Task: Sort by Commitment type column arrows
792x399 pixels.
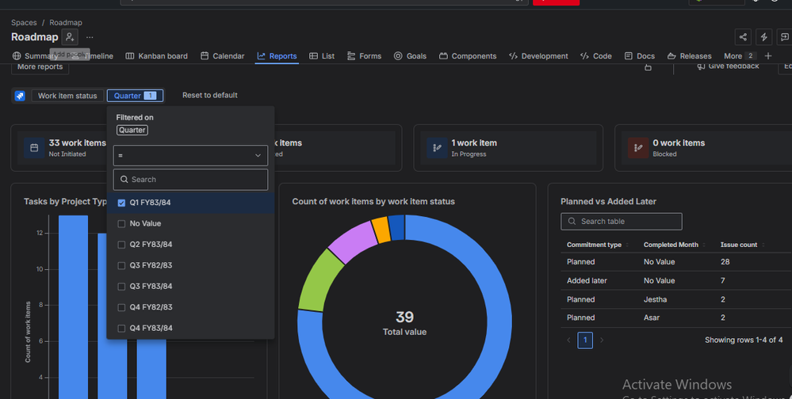Action: tap(627, 245)
